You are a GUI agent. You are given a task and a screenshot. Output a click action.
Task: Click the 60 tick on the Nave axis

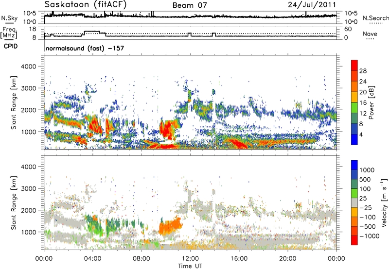click(x=348, y=29)
